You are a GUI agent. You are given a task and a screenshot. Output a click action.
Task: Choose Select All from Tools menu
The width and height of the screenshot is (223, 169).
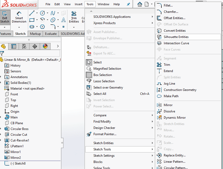120,94
